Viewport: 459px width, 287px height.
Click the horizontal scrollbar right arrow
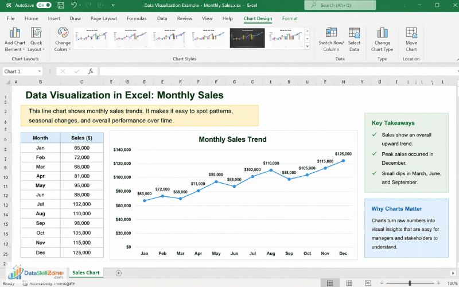point(453,273)
